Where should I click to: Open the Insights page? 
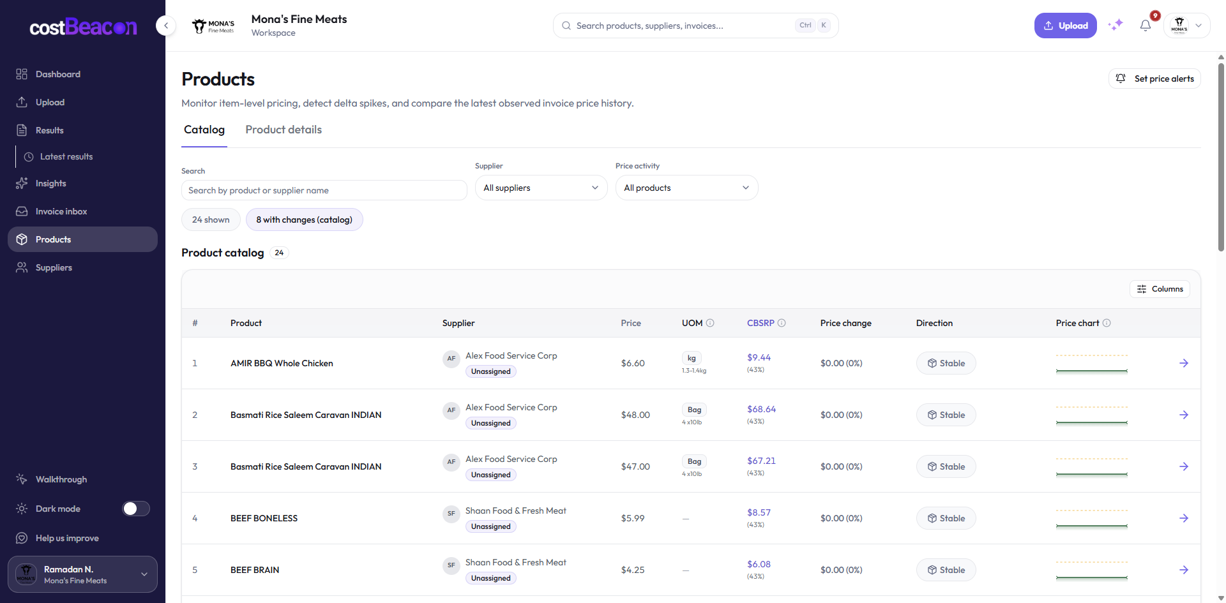tap(82, 183)
